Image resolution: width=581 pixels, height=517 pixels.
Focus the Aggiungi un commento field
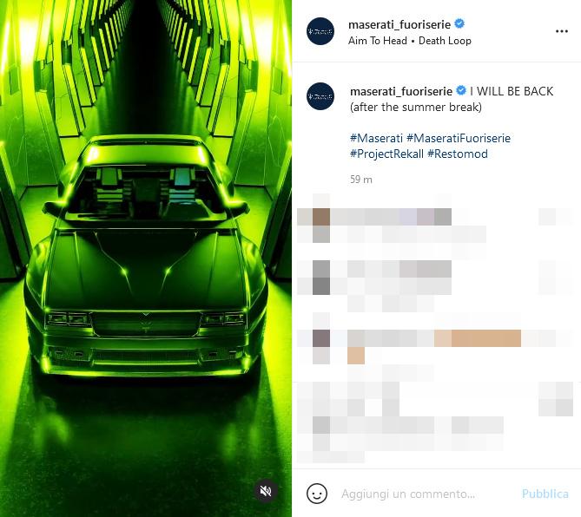tap(426, 494)
